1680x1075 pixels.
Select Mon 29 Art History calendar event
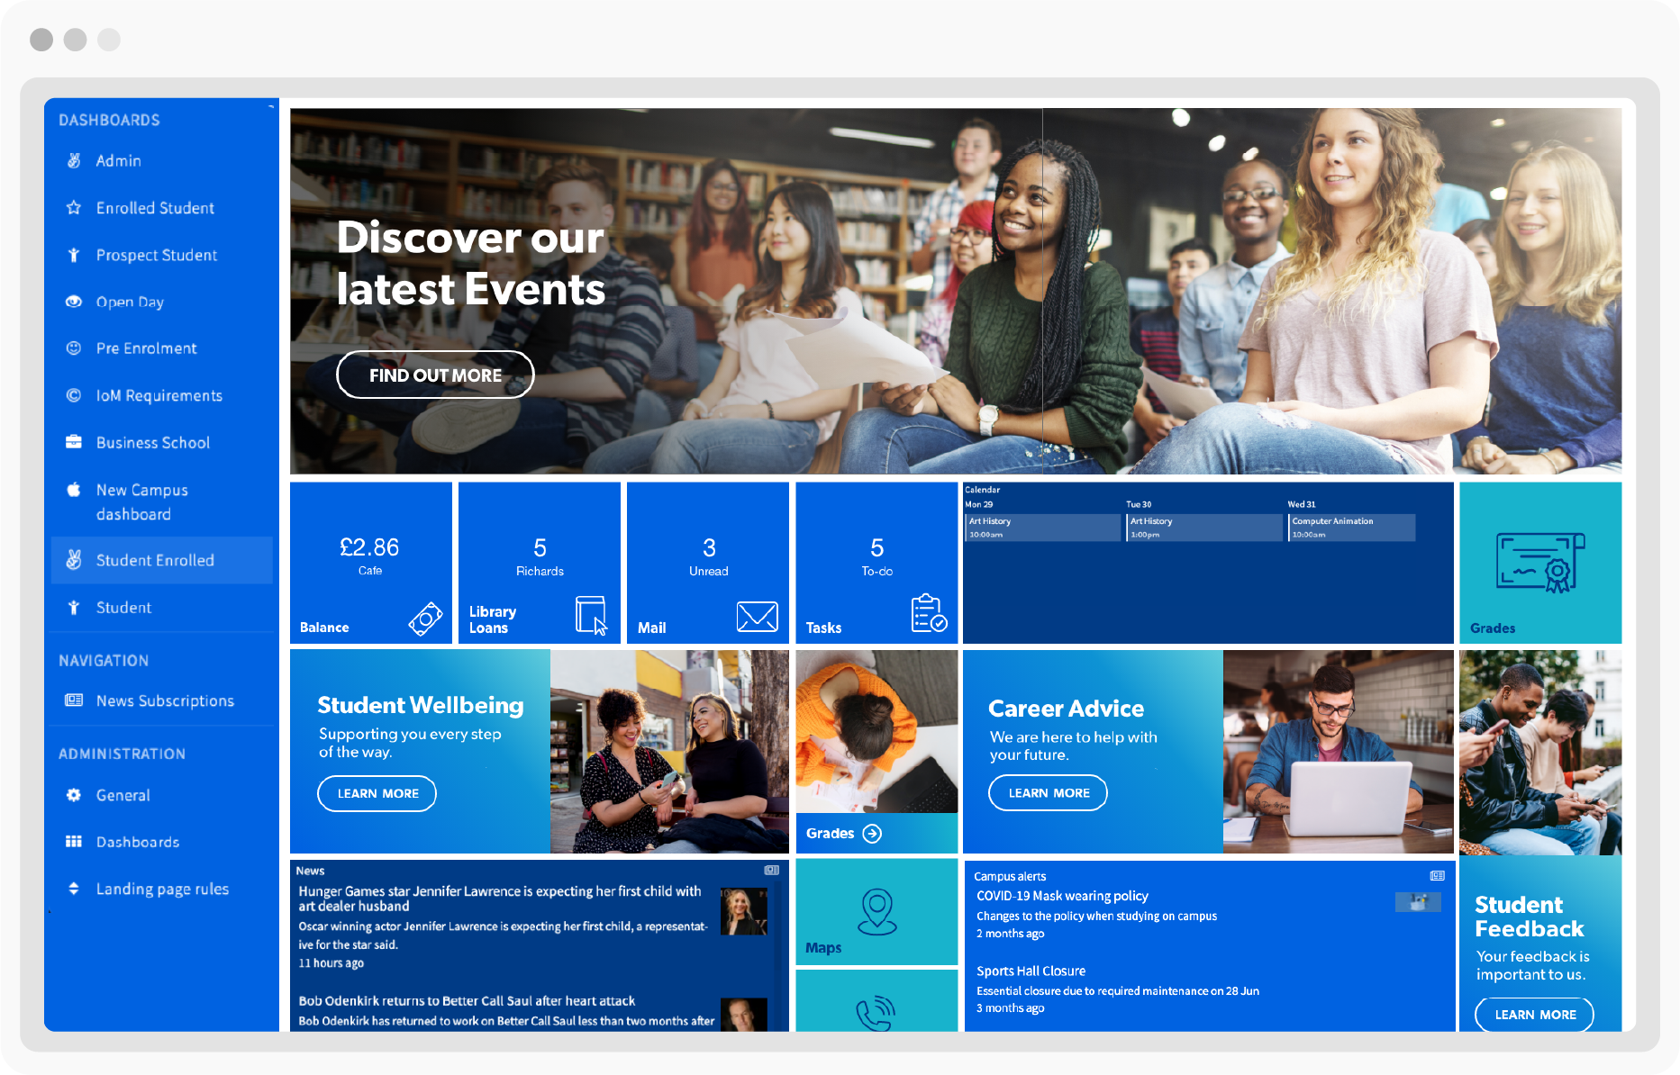[x=1042, y=528]
